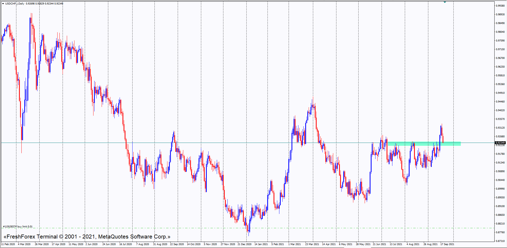The width and height of the screenshot is (507, 248).
Task: Click the 0.87310 price scale label
Action: tap(500, 241)
